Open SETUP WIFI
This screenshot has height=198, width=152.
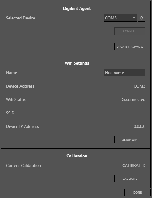point(130,140)
